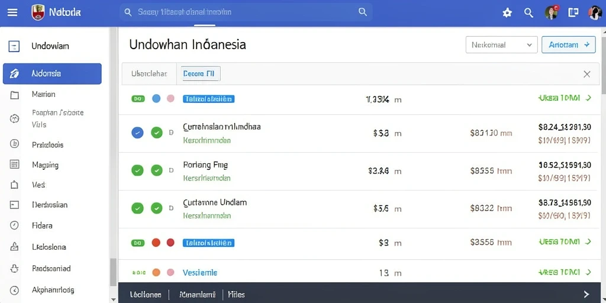606x303 pixels.
Task: Click main content vertical scrollbar
Action: 604,66
